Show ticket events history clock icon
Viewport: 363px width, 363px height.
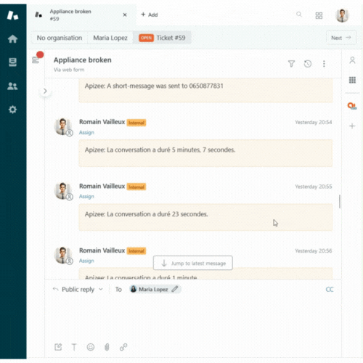(x=308, y=64)
